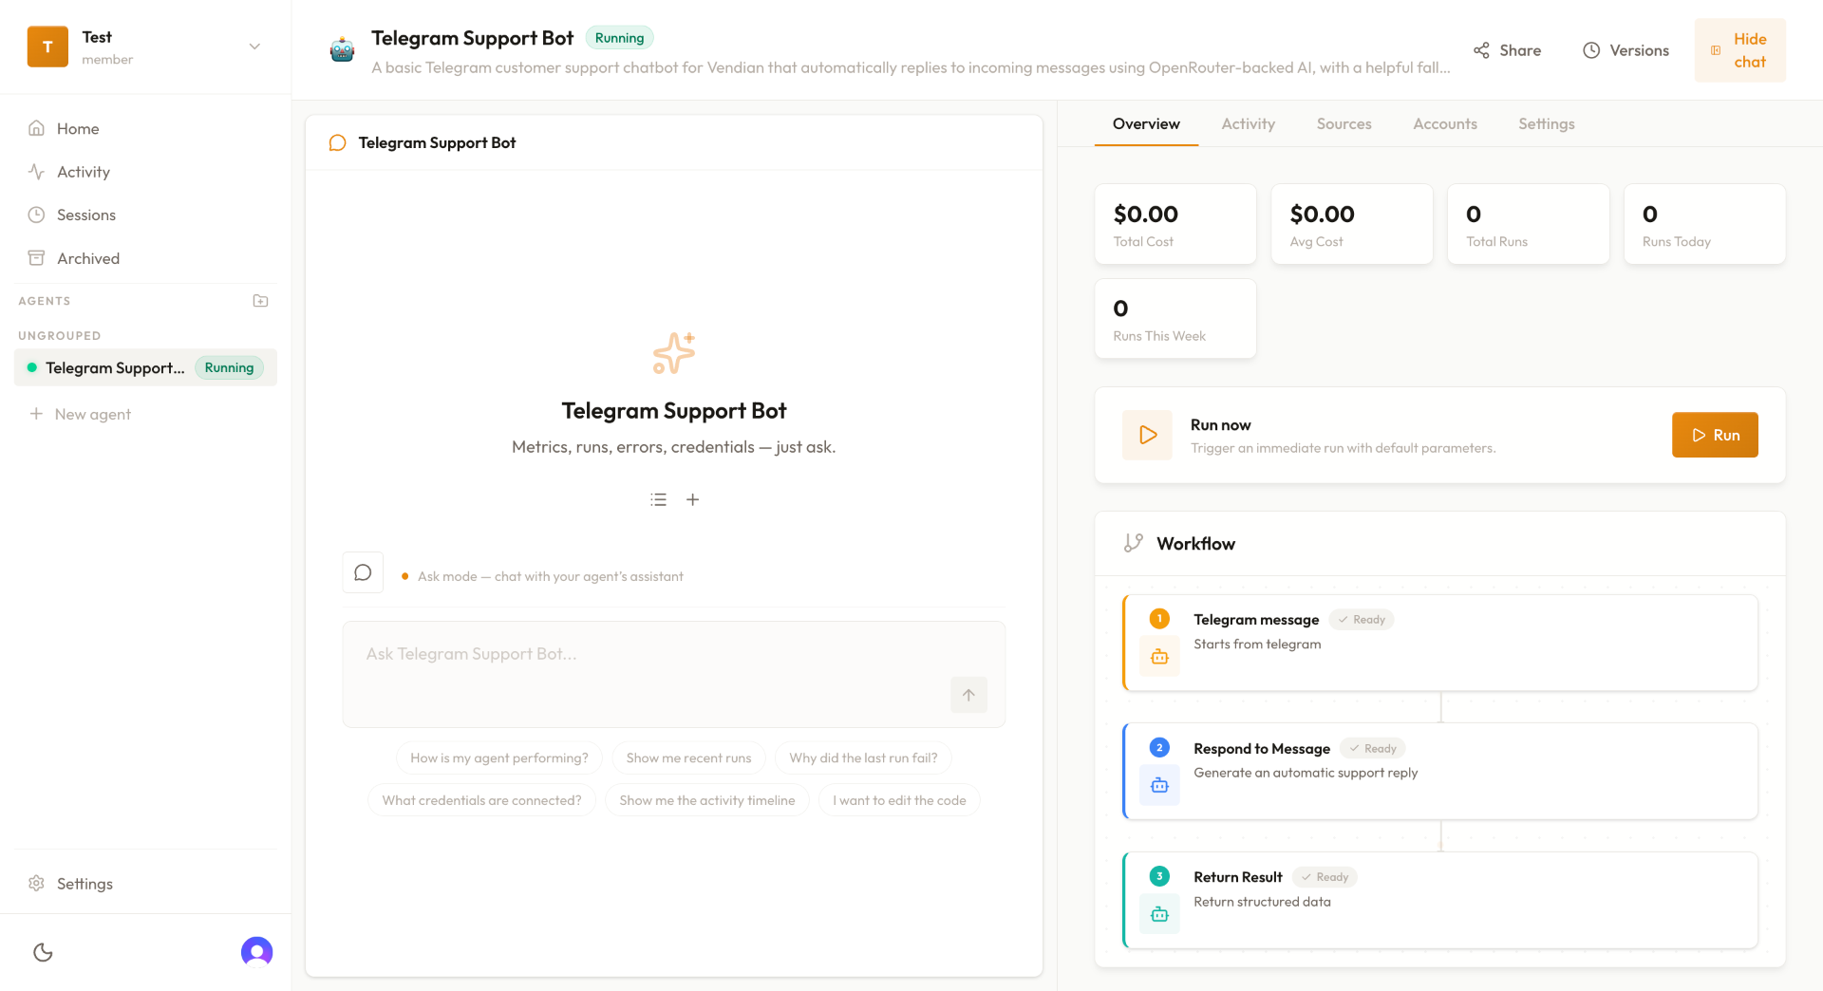Click Hide chat button
The width and height of the screenshot is (1823, 991).
(x=1739, y=50)
